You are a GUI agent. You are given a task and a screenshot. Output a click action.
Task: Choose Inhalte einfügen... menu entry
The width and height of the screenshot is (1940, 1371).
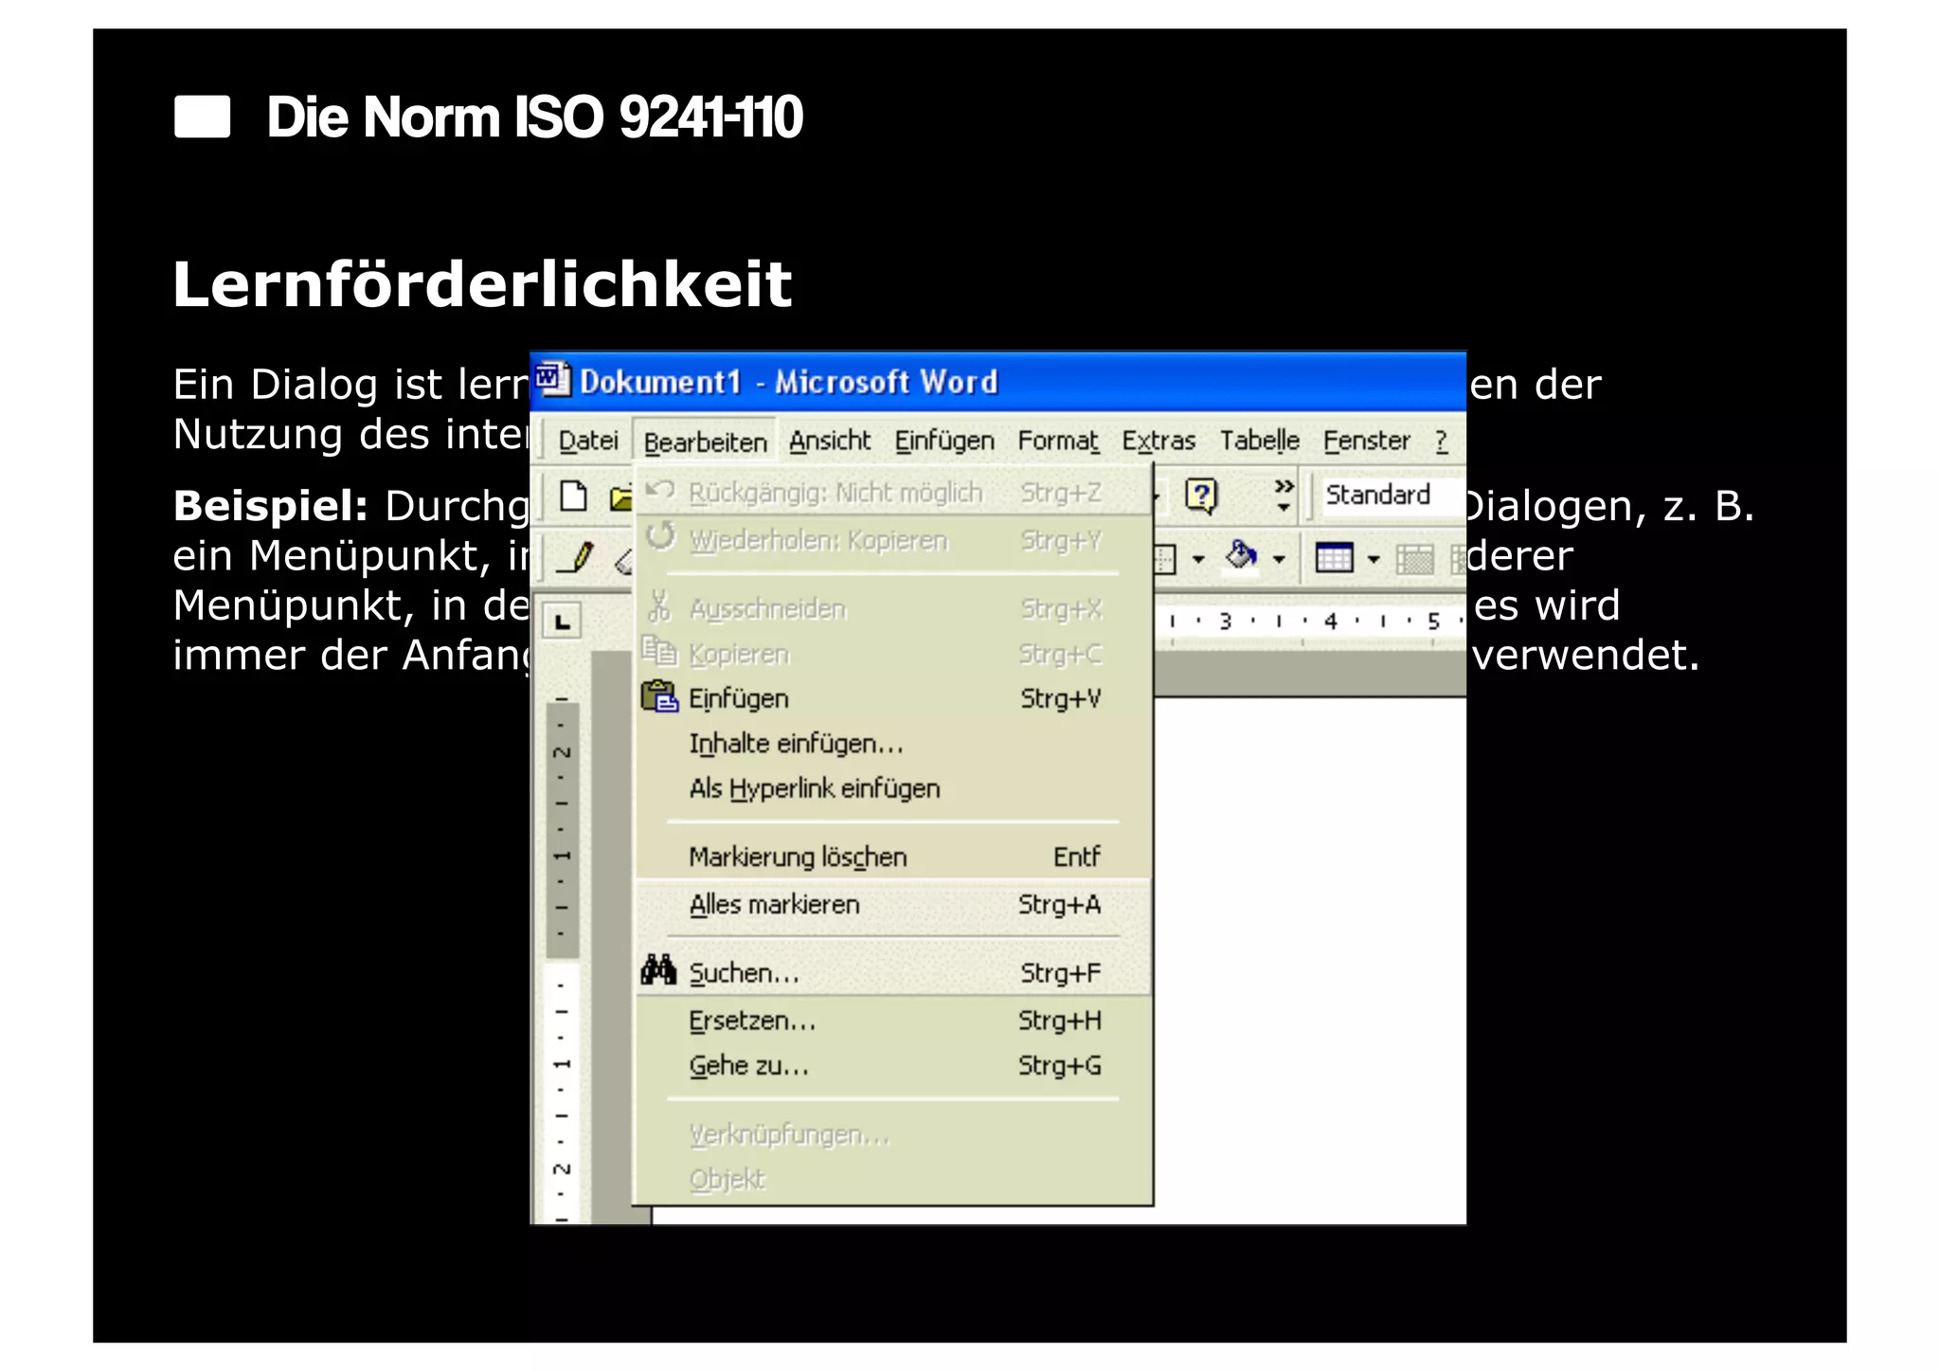coord(892,744)
